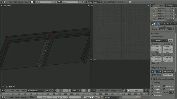Open the Playback menu in the timeline
Screen dimensions: 177x99
pos(24,97)
